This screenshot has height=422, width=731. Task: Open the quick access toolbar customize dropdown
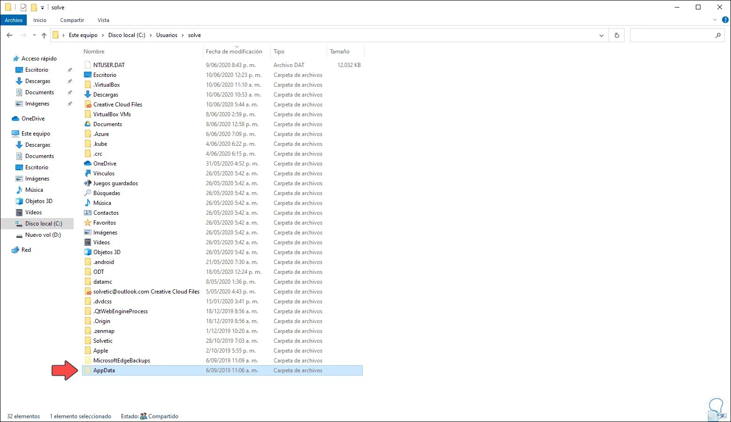[x=42, y=8]
